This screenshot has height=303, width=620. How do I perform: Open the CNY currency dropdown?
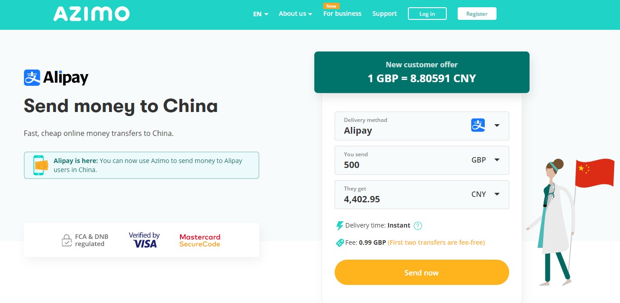497,194
